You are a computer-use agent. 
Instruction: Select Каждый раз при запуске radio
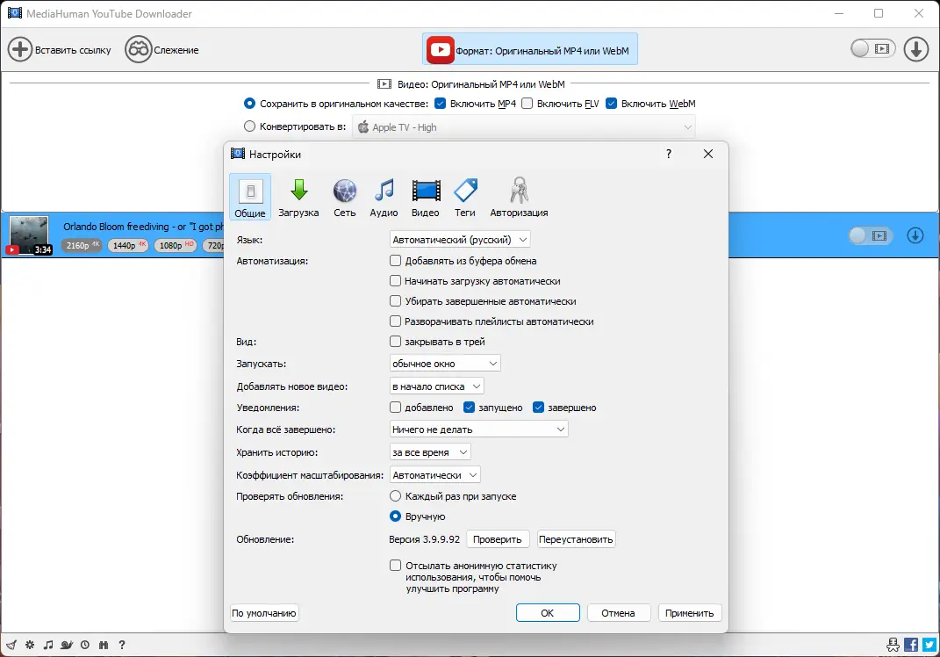click(395, 496)
